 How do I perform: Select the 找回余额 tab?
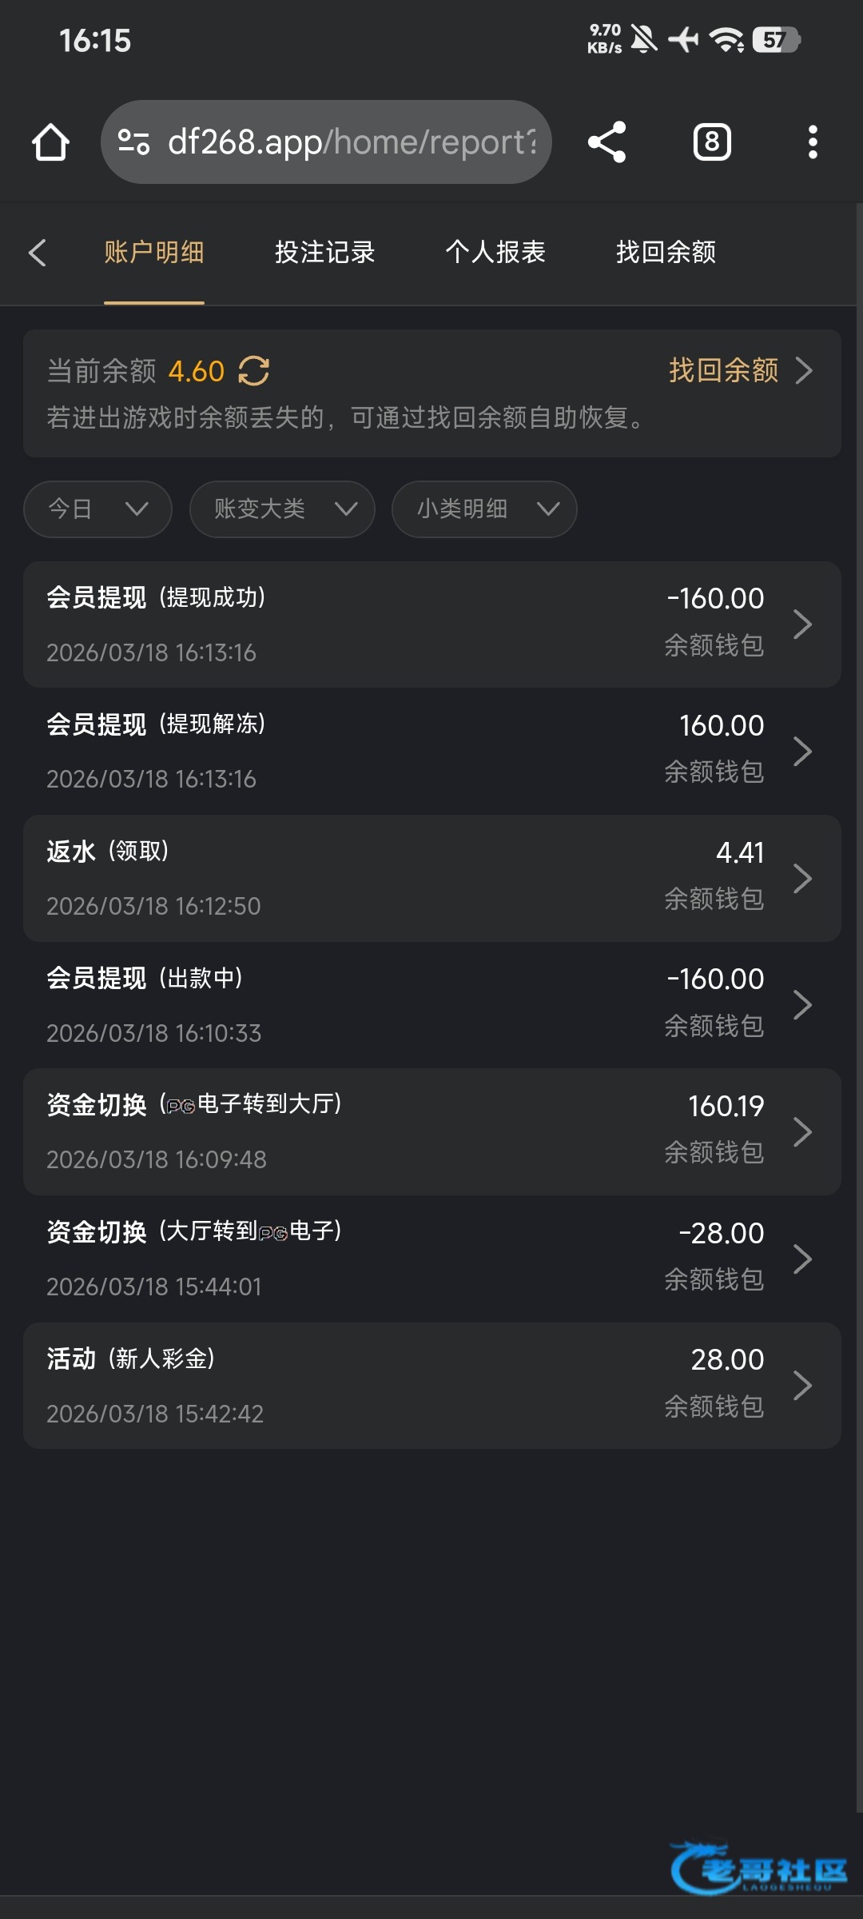tap(666, 253)
